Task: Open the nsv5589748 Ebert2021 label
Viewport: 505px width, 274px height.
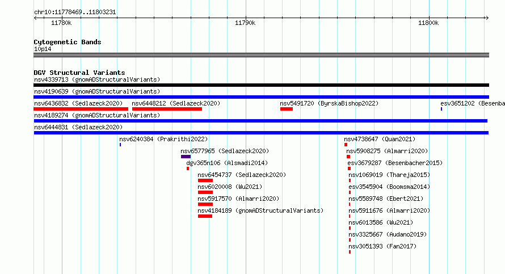Action: coord(386,199)
